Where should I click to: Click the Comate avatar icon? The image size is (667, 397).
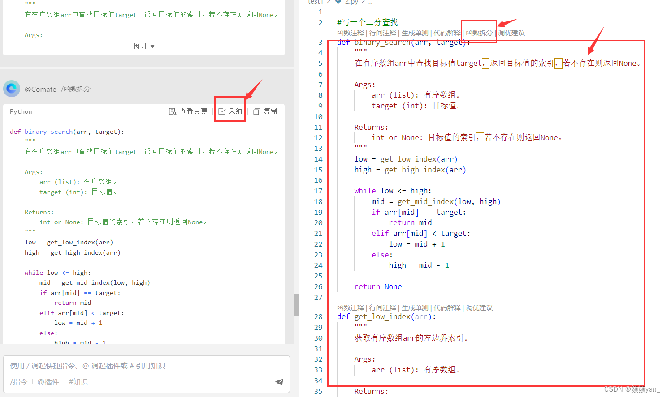(x=12, y=89)
